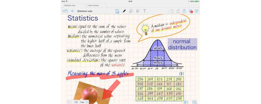This screenshot has width=261, height=104.
Task: Tap table cell 343
Action: point(150,98)
